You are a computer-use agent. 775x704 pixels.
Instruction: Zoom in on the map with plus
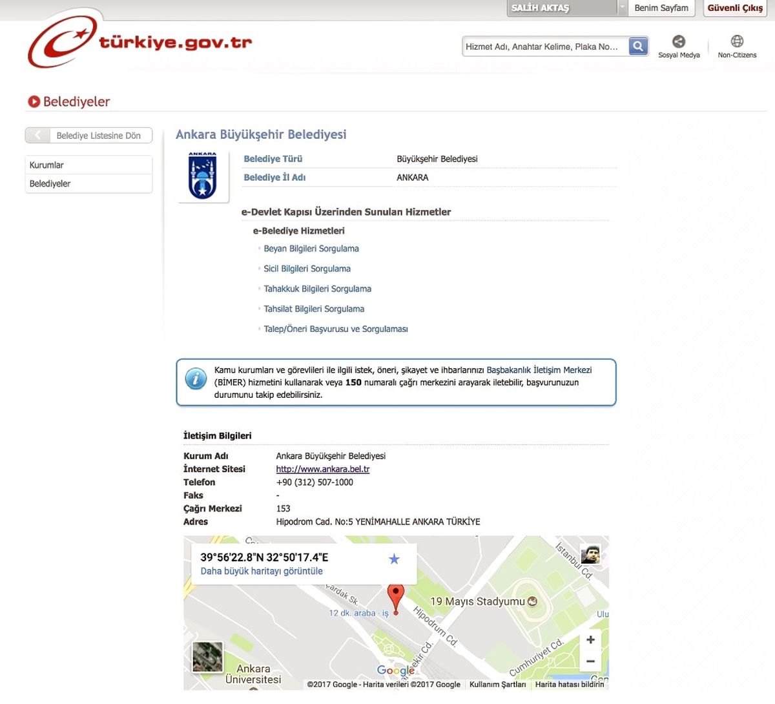(x=590, y=639)
